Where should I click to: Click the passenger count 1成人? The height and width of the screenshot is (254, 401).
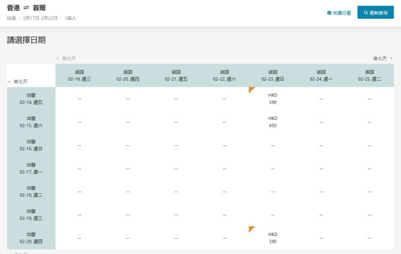pos(70,18)
